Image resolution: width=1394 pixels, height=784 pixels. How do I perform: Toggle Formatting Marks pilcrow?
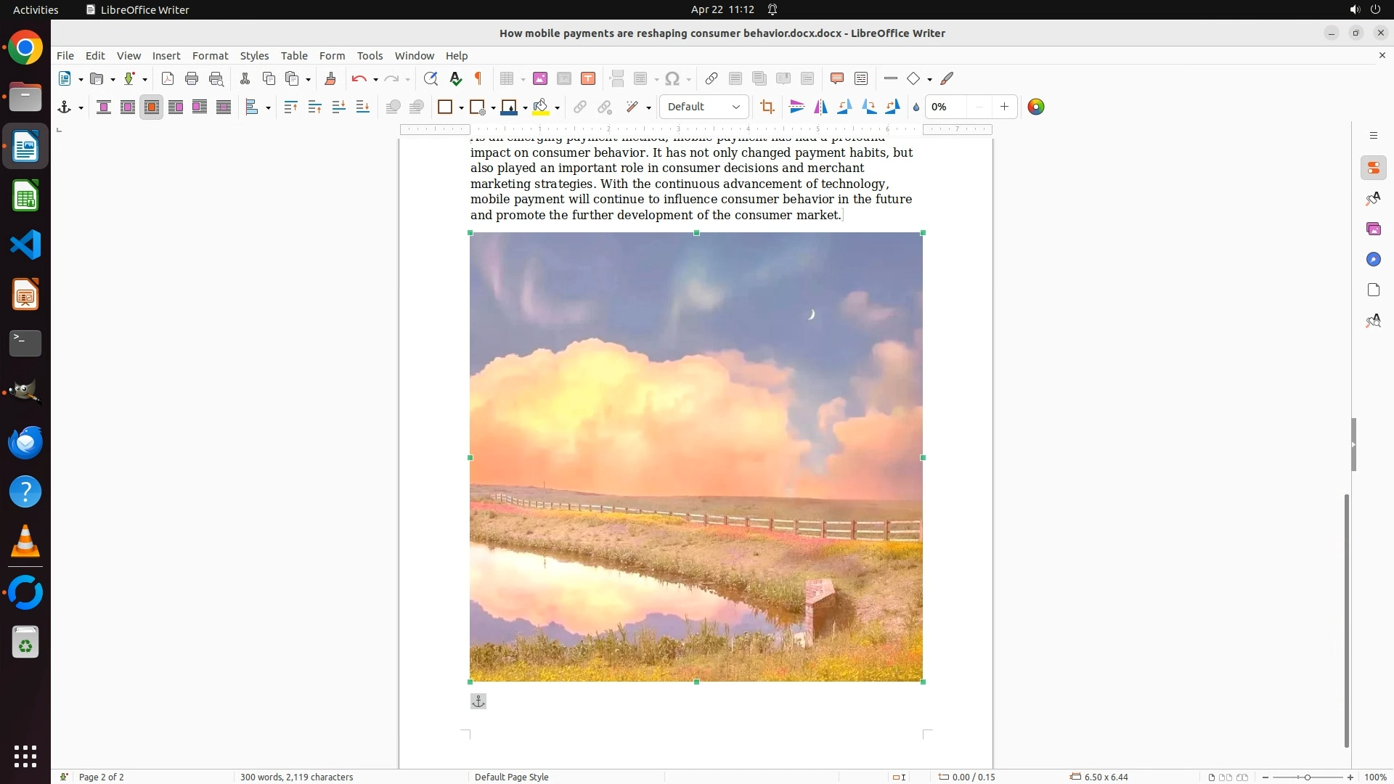point(478,79)
